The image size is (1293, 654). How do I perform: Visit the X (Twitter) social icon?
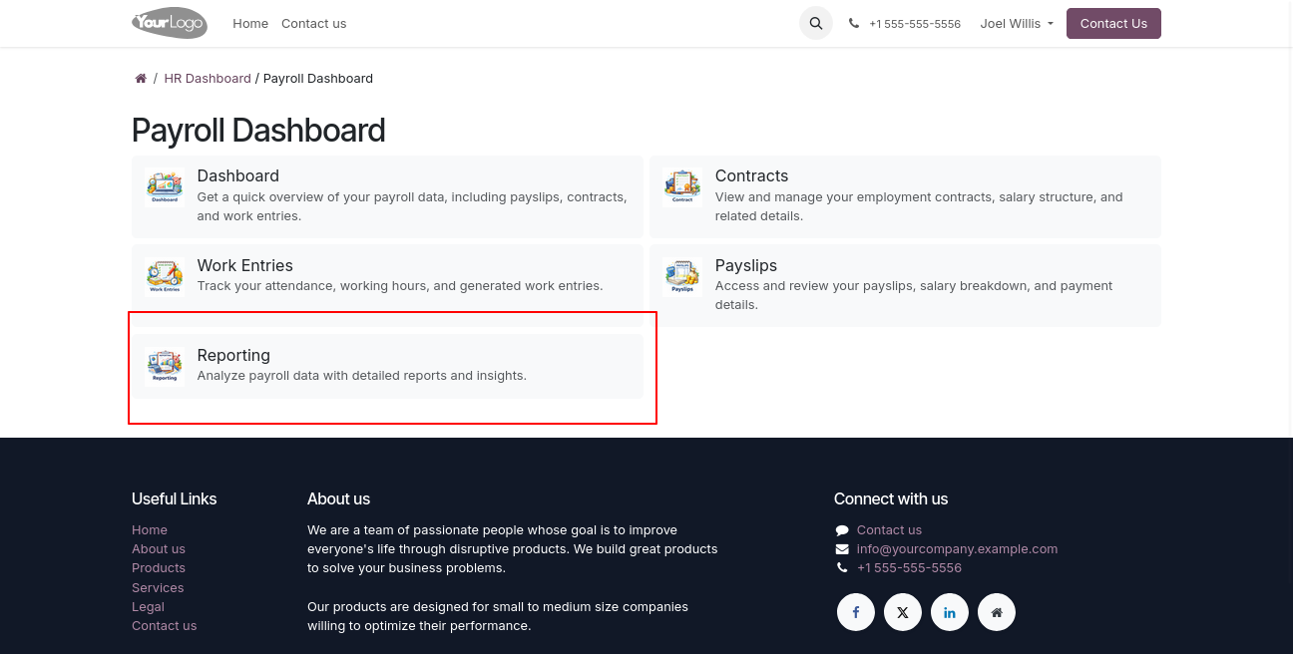tap(903, 612)
